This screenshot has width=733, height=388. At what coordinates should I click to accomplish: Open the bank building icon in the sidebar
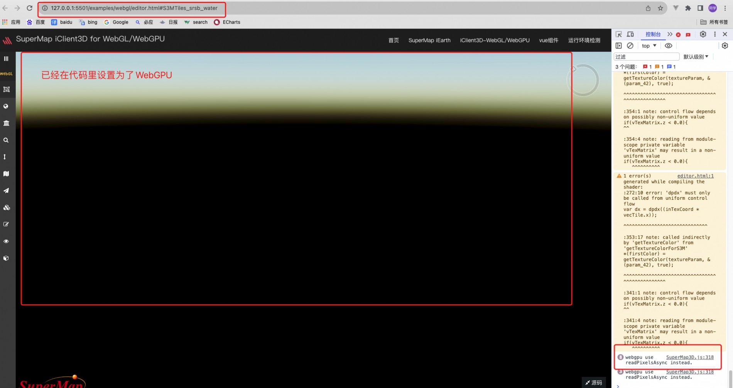tap(6, 123)
